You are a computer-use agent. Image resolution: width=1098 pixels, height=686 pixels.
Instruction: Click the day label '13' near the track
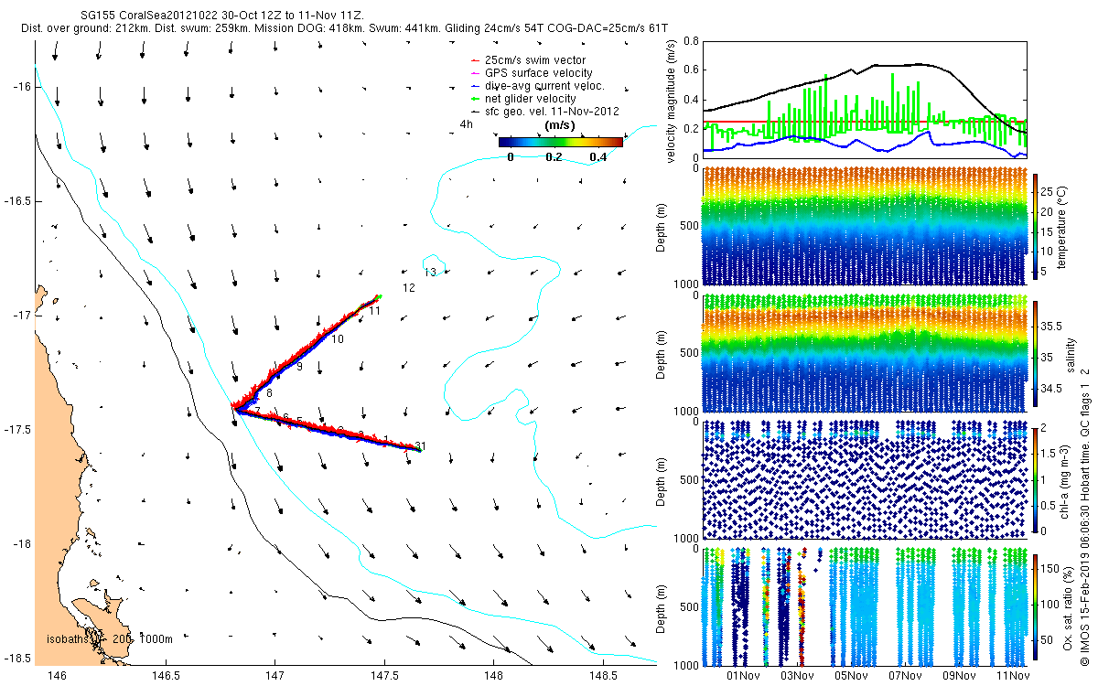coord(430,273)
